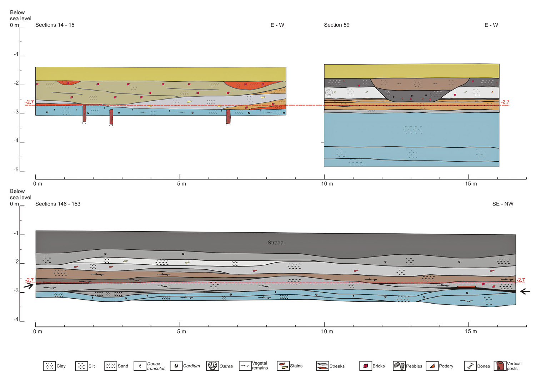Click "10 m" on the lower horizontal scale
The height and width of the screenshot is (381, 536).
point(327,331)
